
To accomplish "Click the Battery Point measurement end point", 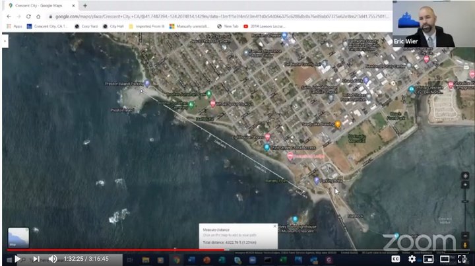I will pos(304,191).
